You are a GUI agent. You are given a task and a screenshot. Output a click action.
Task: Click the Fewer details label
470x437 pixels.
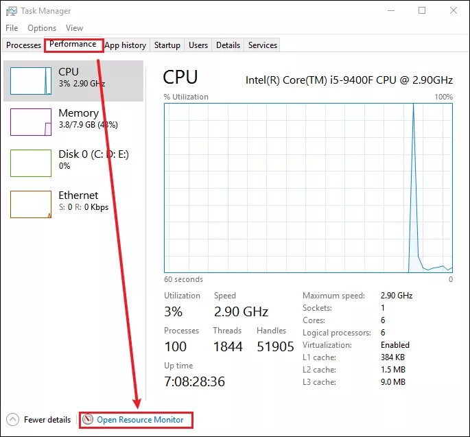point(47,420)
